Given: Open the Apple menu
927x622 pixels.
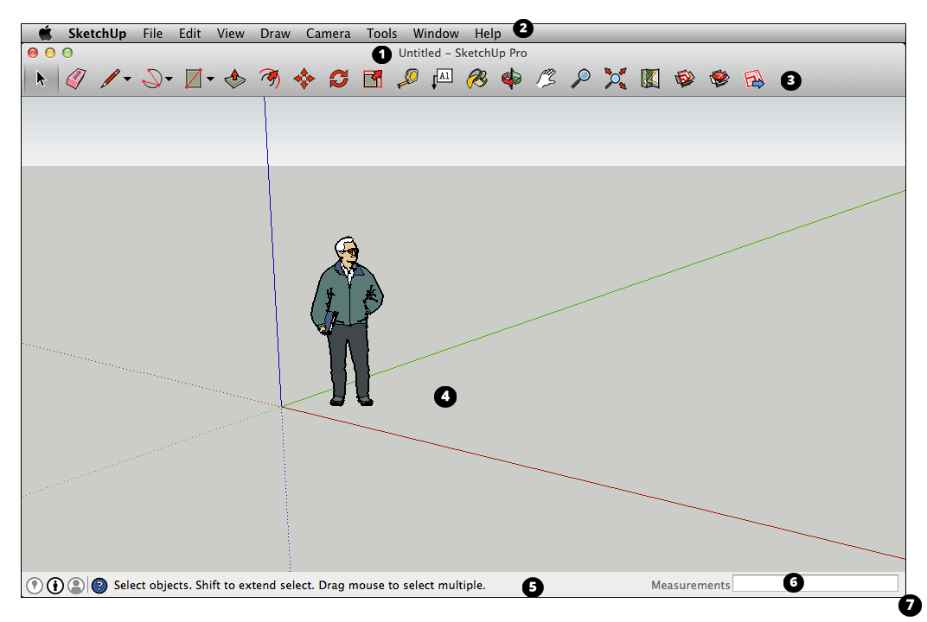Looking at the screenshot, I should click(x=45, y=34).
